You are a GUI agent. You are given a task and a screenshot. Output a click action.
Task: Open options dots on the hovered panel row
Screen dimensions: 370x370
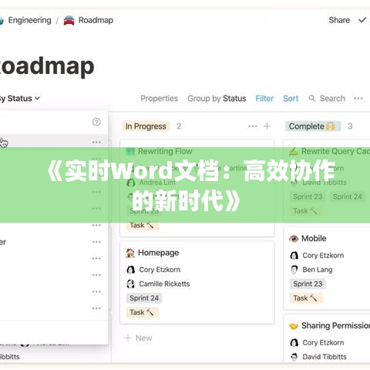pos(96,142)
